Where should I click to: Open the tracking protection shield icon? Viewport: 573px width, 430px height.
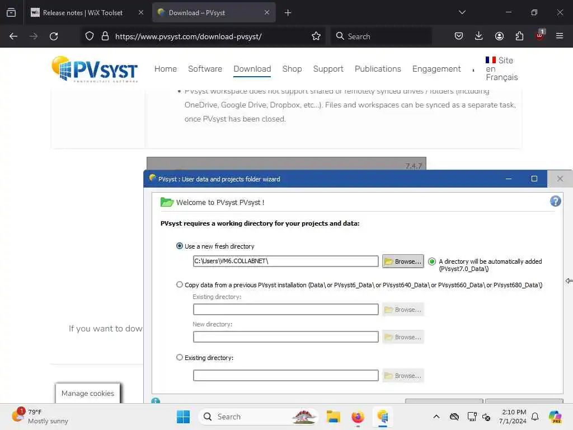[x=89, y=36]
